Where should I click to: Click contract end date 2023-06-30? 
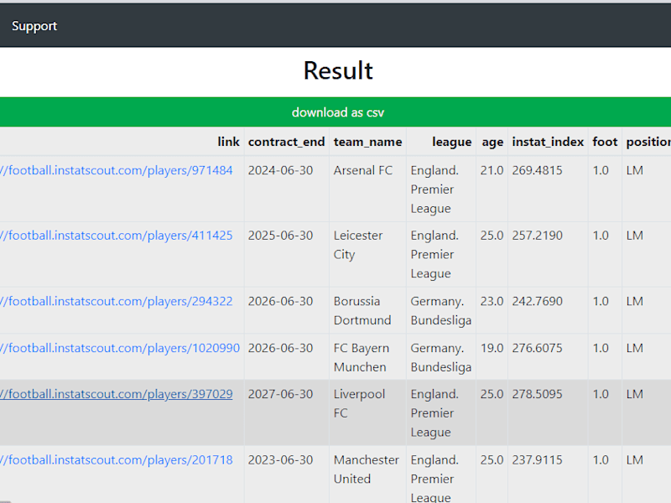pyautogui.click(x=280, y=459)
